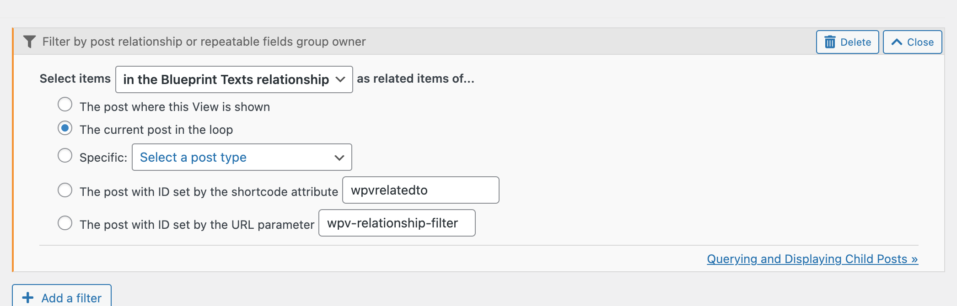Focus the wpvrelatedto shortcode attribute field
The image size is (957, 306).
[421, 190]
